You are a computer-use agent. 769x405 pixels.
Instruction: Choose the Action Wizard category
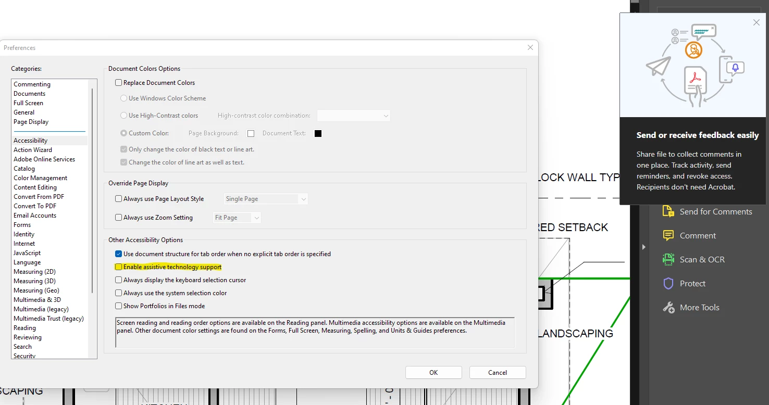point(33,150)
